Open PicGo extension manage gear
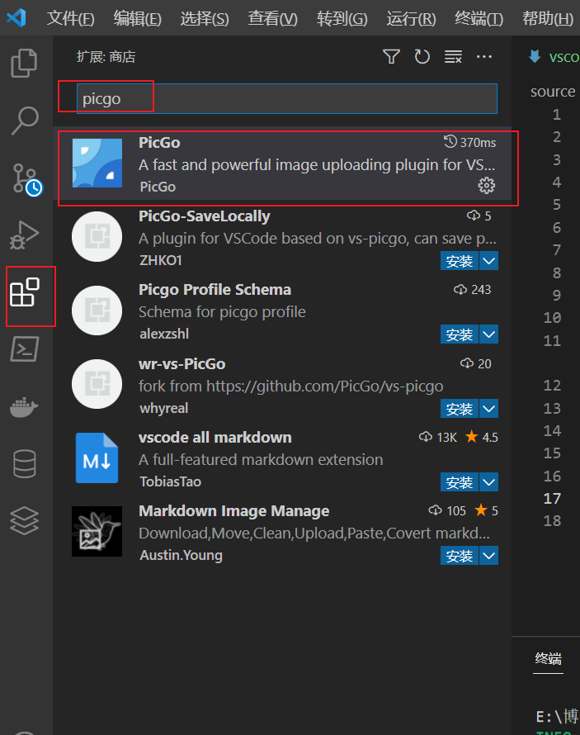 click(x=487, y=186)
